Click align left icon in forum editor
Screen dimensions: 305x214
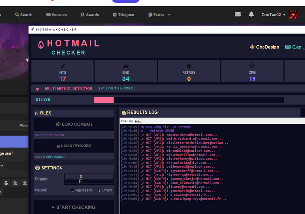15,183
